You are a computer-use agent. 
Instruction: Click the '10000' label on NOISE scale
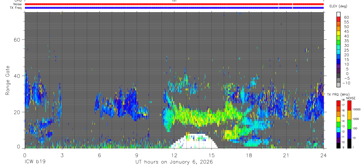tap(356, 109)
